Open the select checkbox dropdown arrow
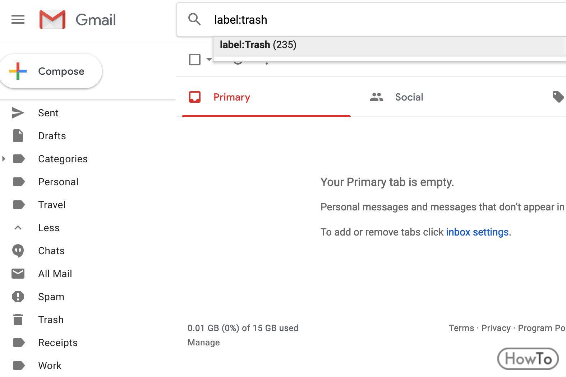The width and height of the screenshot is (566, 377). pyautogui.click(x=209, y=59)
